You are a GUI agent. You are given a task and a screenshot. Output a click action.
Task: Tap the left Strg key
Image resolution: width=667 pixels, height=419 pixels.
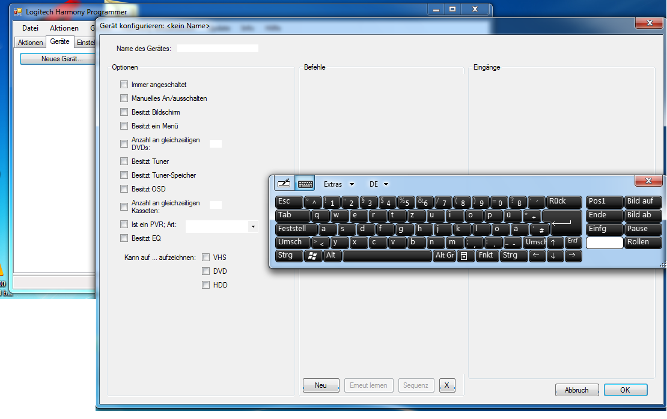pyautogui.click(x=289, y=255)
